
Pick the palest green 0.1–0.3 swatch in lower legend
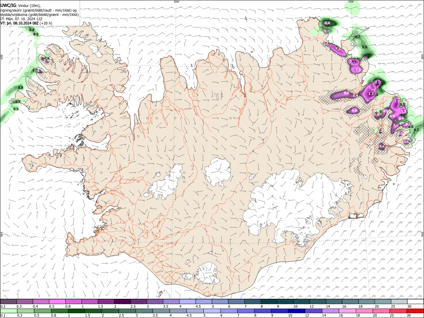(8, 311)
